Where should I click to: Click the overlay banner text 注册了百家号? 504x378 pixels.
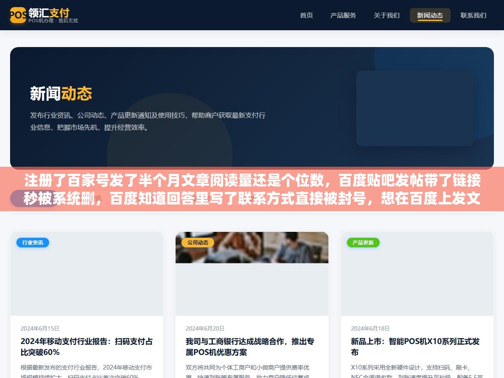pos(252,189)
